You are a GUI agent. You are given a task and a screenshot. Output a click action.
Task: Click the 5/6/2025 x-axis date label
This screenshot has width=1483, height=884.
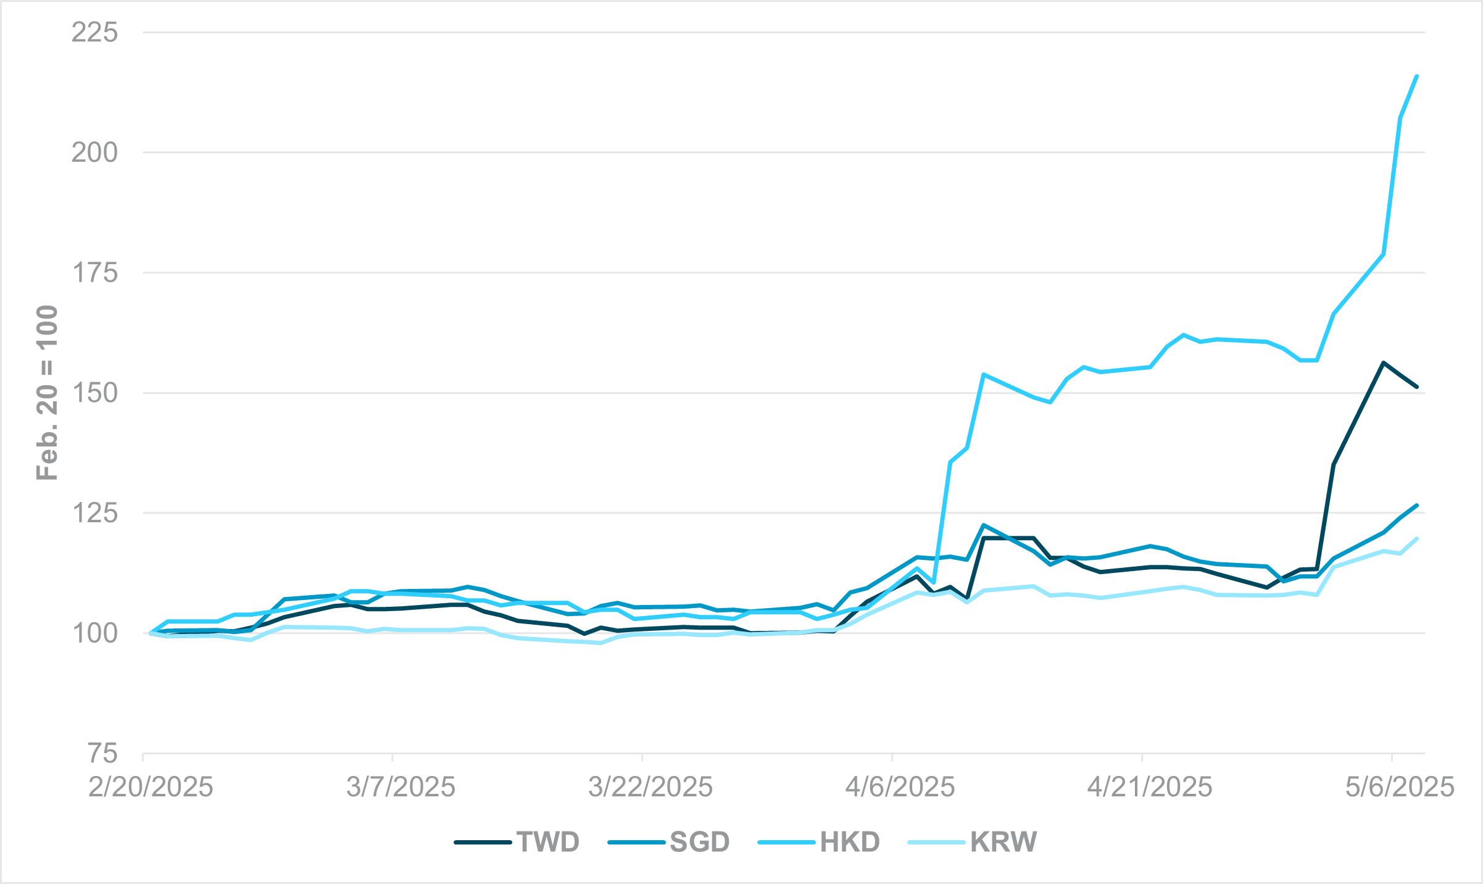tap(1400, 787)
